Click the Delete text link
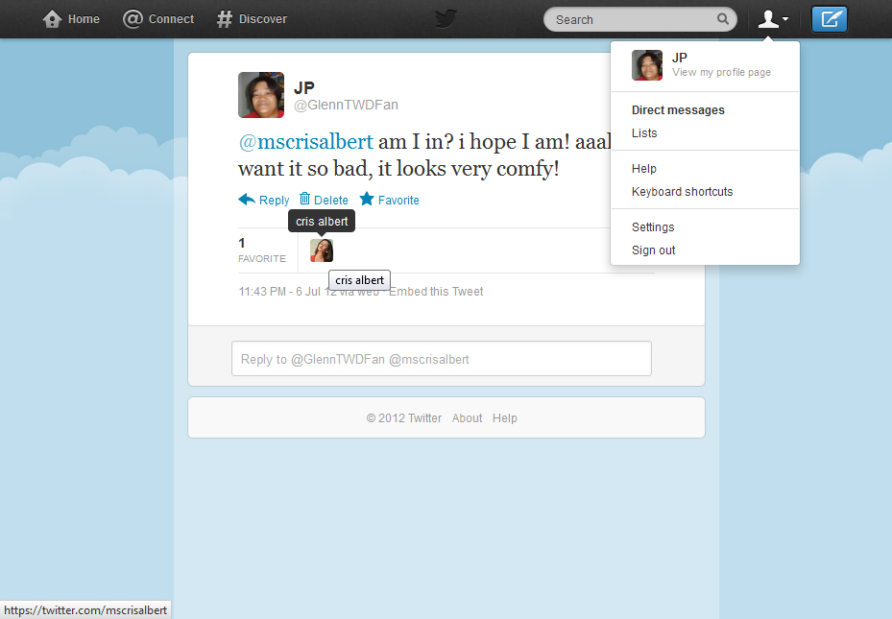Image resolution: width=892 pixels, height=619 pixels. point(331,200)
